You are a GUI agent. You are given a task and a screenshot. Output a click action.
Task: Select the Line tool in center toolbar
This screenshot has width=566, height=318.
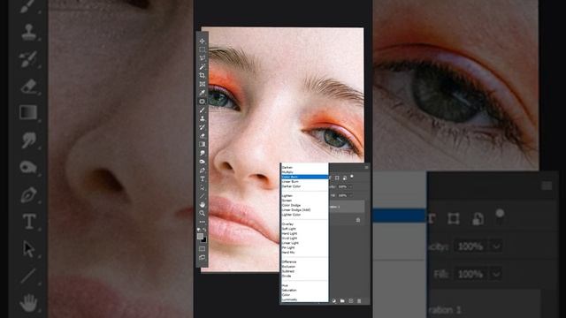click(x=203, y=196)
